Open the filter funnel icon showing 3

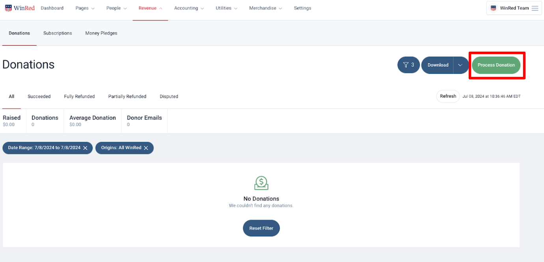point(408,65)
